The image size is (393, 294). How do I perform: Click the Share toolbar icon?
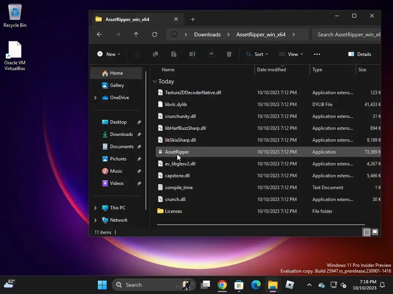(211, 54)
